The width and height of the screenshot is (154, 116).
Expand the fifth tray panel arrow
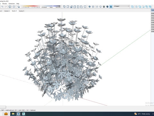152,22
